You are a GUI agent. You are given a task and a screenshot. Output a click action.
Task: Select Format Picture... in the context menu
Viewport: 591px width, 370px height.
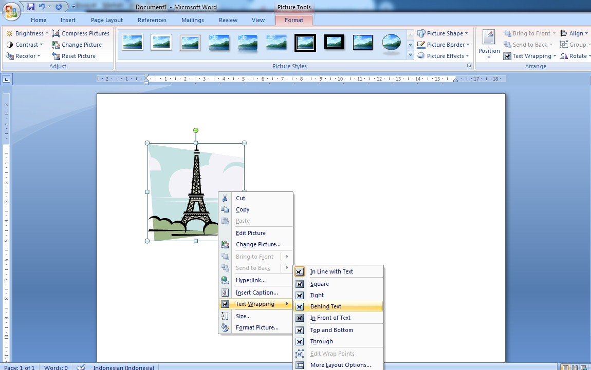255,327
